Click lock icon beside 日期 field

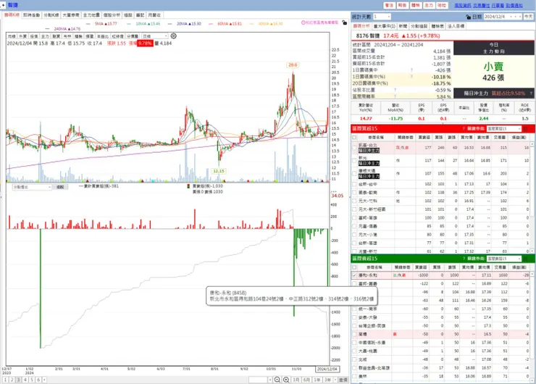(x=469, y=17)
